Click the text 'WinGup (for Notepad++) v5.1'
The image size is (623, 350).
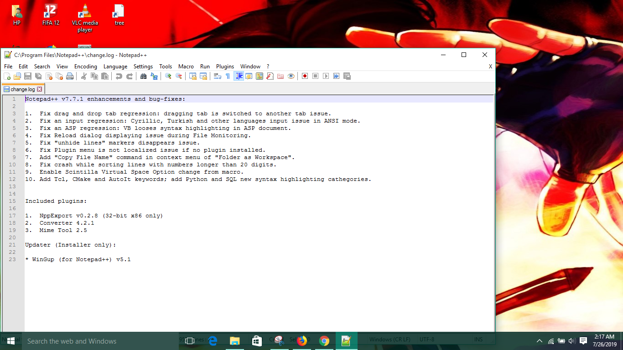pos(81,259)
